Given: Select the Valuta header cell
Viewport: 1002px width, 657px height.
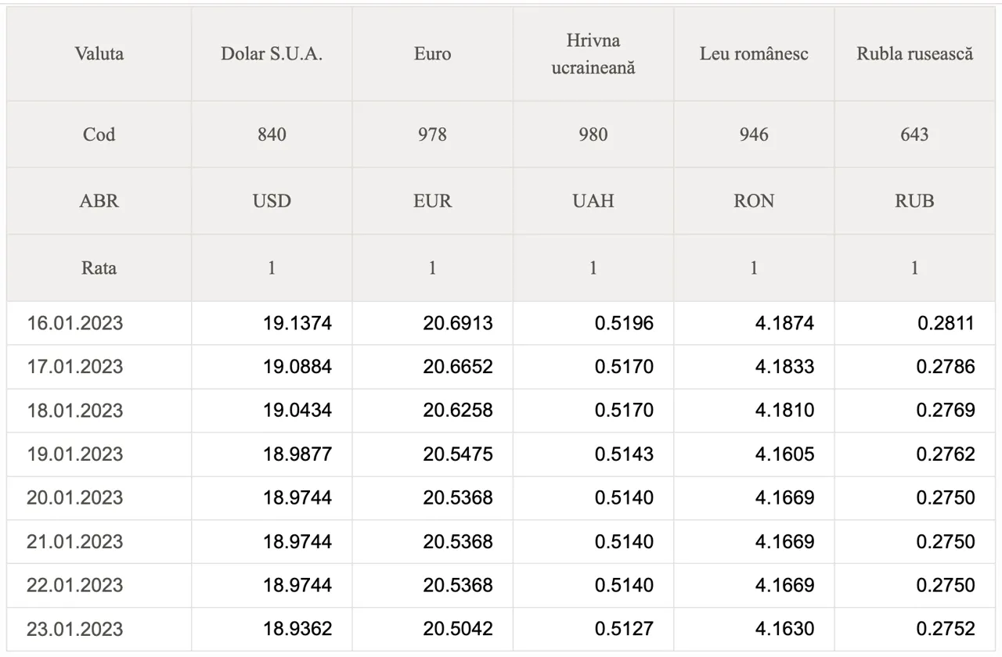Looking at the screenshot, I should 99,54.
